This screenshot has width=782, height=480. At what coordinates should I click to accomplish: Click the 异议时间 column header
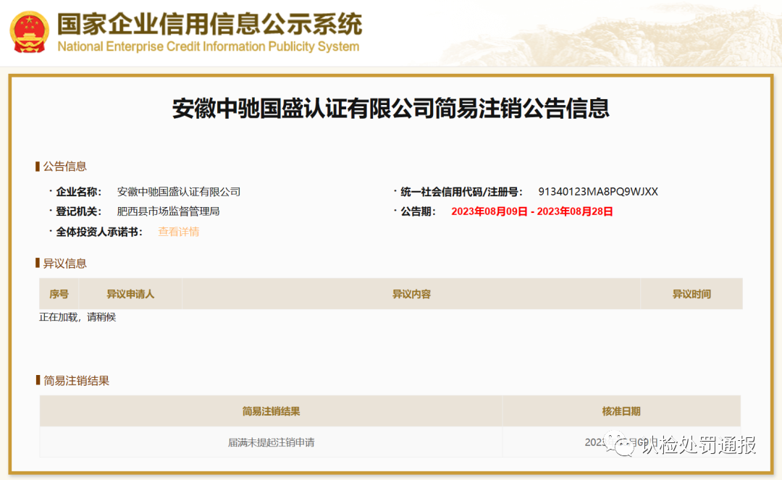click(x=691, y=294)
